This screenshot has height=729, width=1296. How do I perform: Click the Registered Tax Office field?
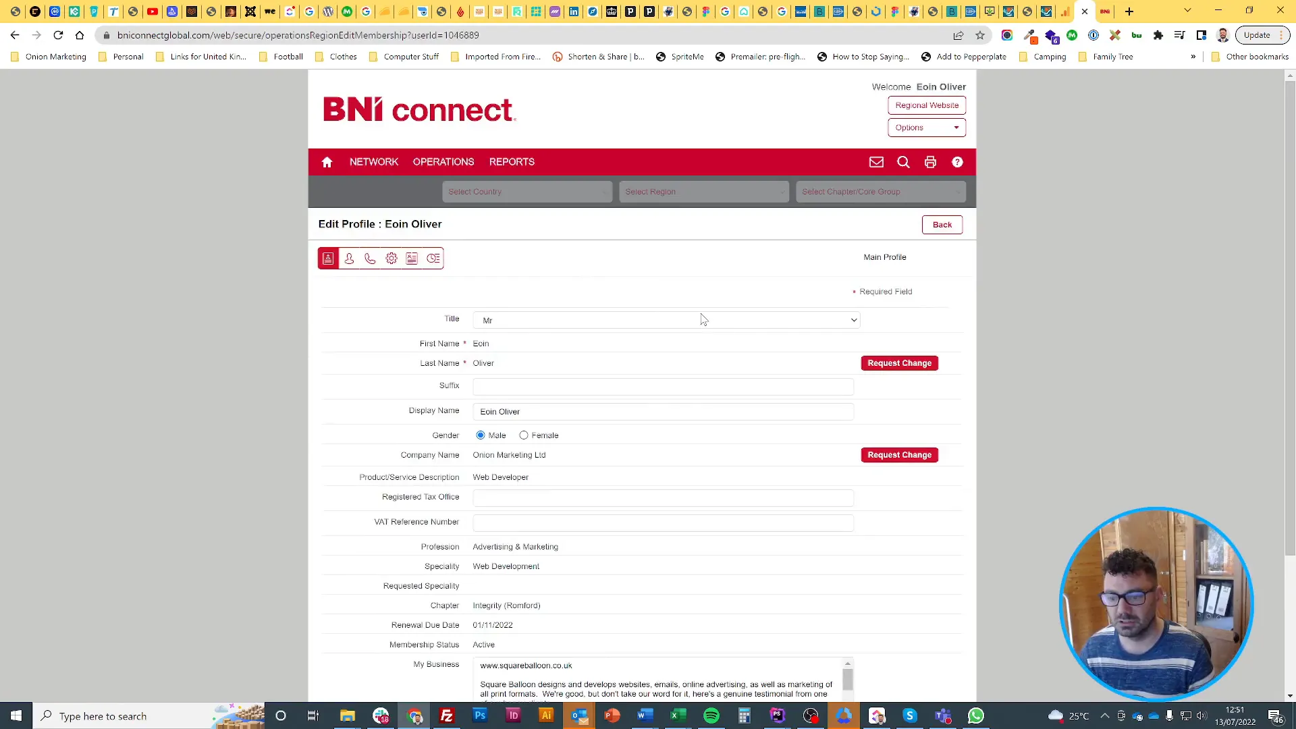pyautogui.click(x=664, y=497)
